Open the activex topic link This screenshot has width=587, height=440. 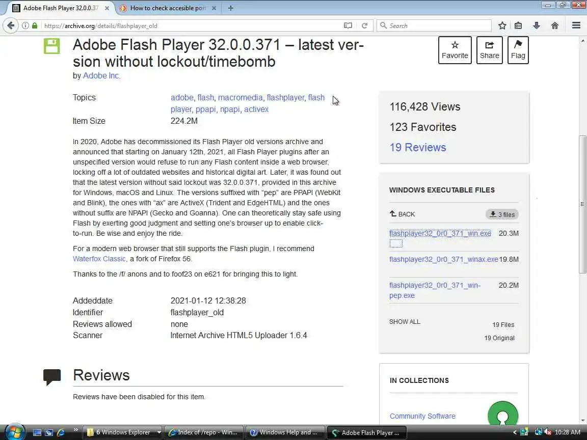pyautogui.click(x=256, y=109)
